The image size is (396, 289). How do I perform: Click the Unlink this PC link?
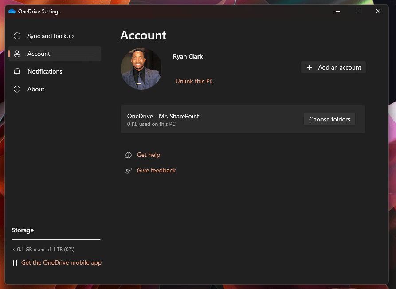[x=195, y=81]
